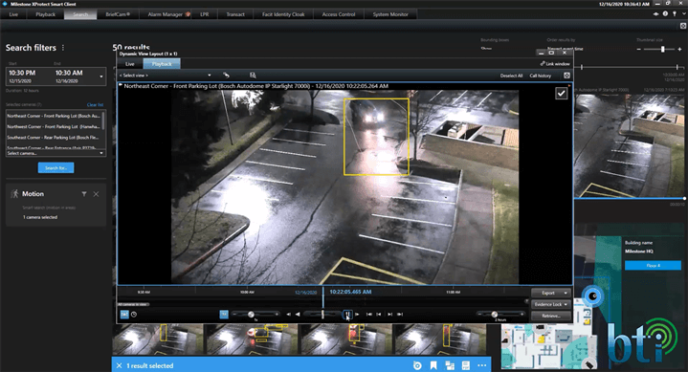This screenshot has width=688, height=372.
Task: Open the Evidence Lock dropdown
Action: coord(550,304)
